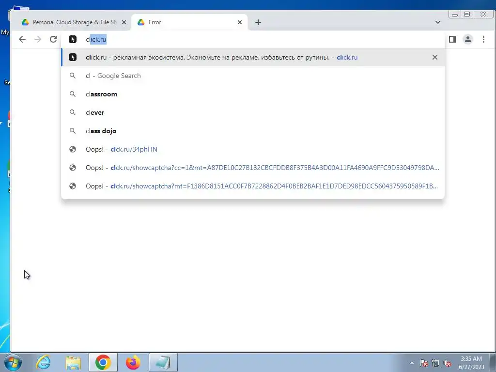496x372 pixels.
Task: Close the Error tab
Action: 240,22
